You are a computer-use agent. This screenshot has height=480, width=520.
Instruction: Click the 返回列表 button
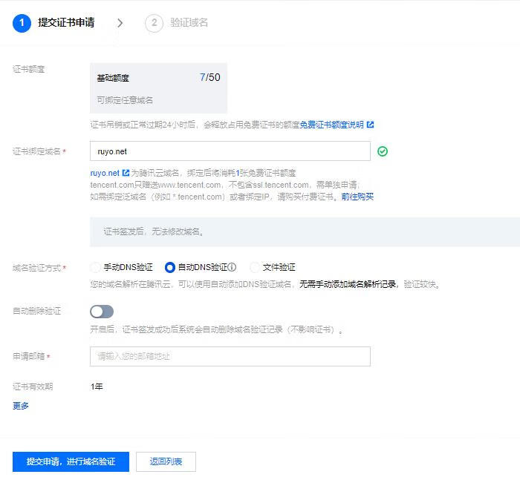pos(166,461)
